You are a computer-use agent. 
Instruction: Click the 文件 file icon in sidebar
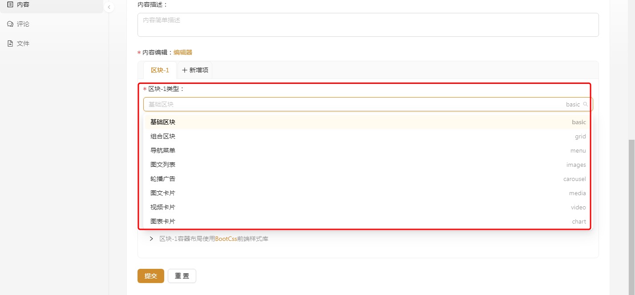[x=10, y=43]
